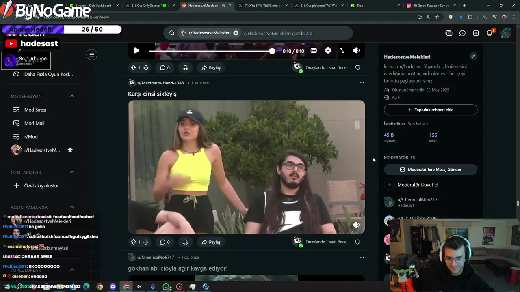Switch to Stream - Kick Dashboard tab

[93, 6]
